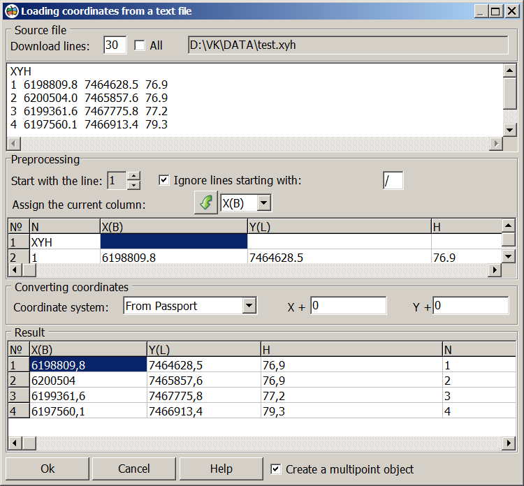Open Help for this dialog
The image size is (524, 486).
(221, 469)
